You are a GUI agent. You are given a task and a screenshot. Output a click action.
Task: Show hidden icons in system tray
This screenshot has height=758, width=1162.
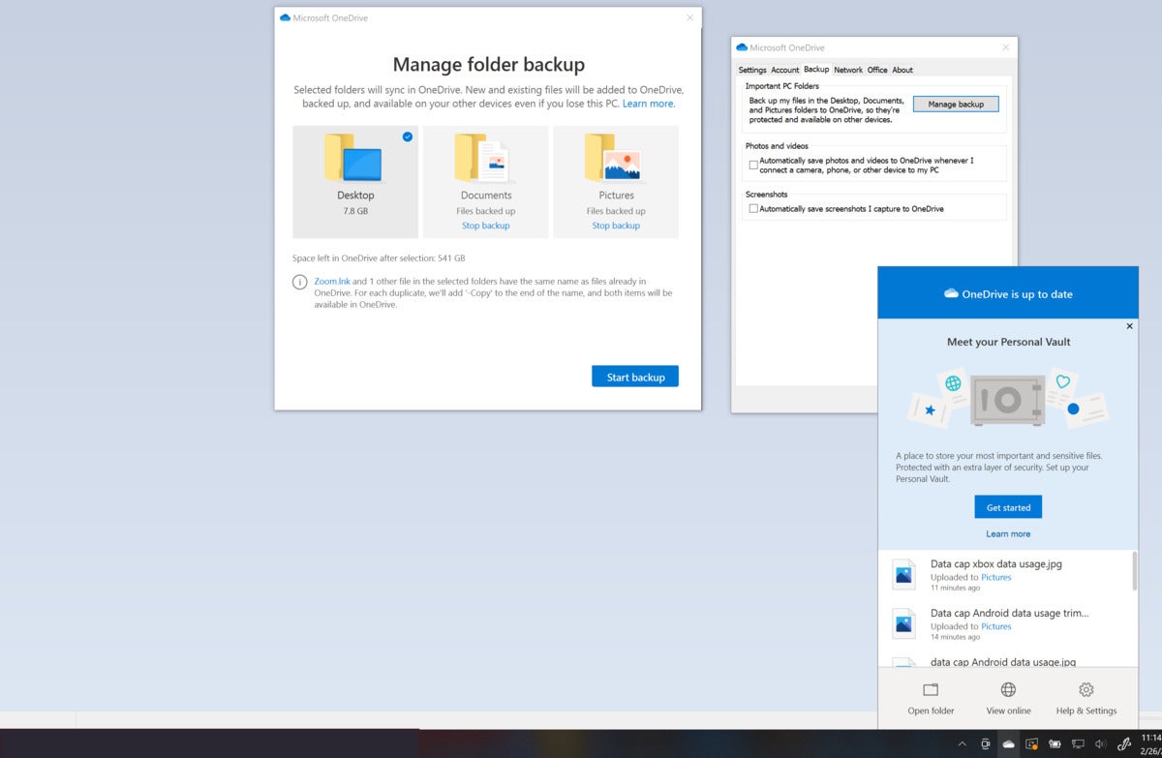962,743
